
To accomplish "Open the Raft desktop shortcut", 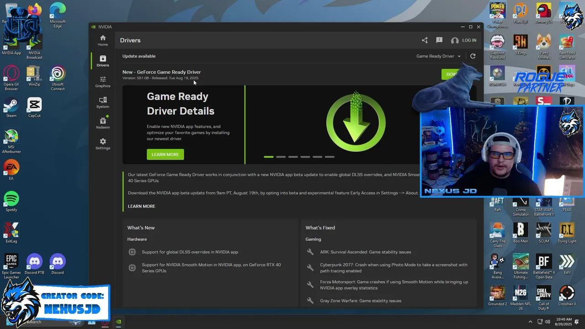I will pos(498,205).
